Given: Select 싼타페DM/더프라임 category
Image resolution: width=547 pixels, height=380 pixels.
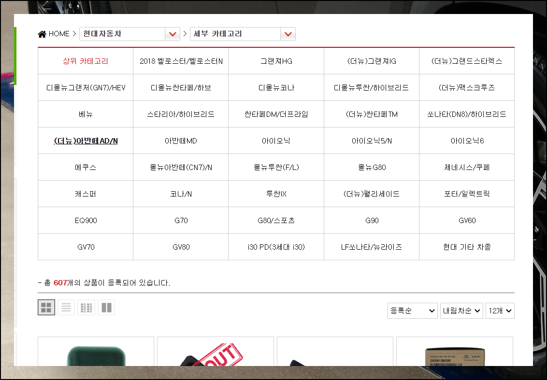Looking at the screenshot, I should [x=276, y=114].
